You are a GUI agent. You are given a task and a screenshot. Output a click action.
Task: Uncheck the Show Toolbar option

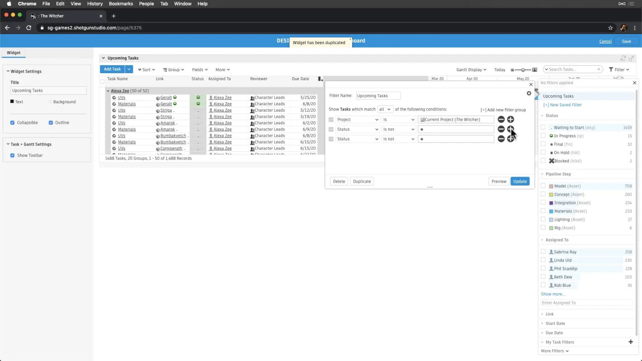coord(13,155)
